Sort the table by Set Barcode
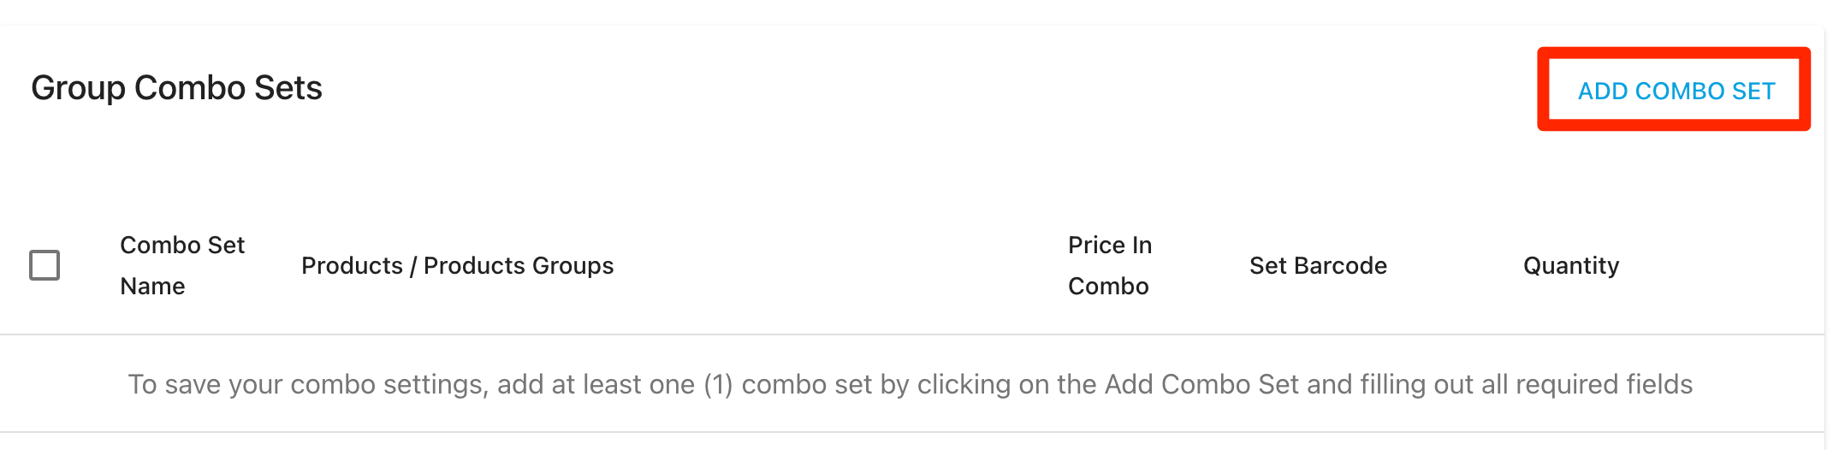 click(x=1318, y=265)
